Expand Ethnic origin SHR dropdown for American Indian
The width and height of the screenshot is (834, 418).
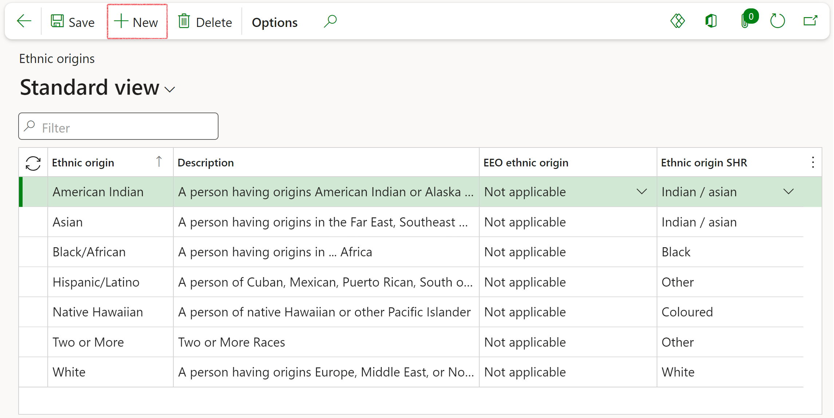coord(788,192)
